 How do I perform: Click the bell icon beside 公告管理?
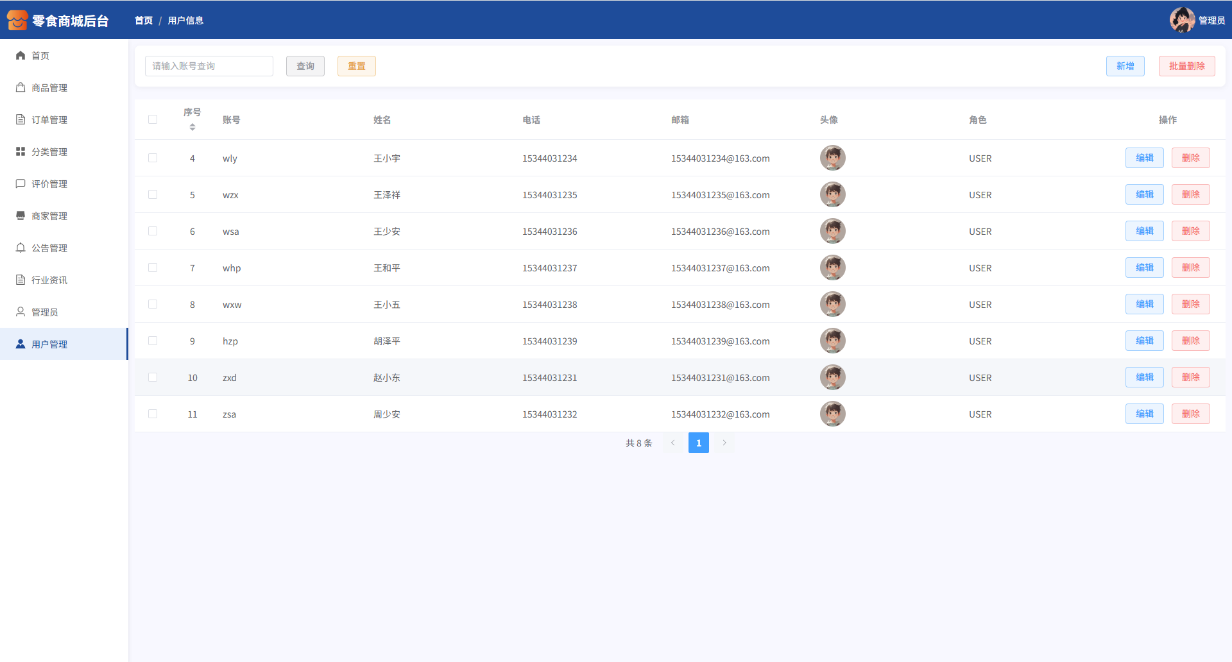(21, 248)
